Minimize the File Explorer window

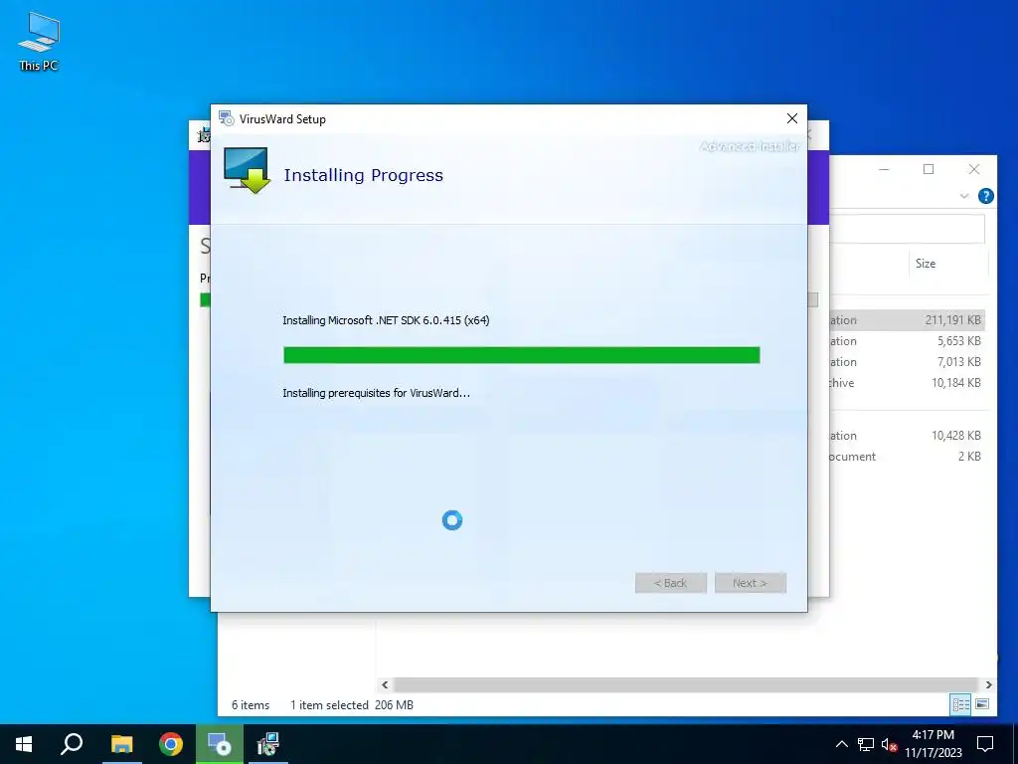pyautogui.click(x=884, y=169)
